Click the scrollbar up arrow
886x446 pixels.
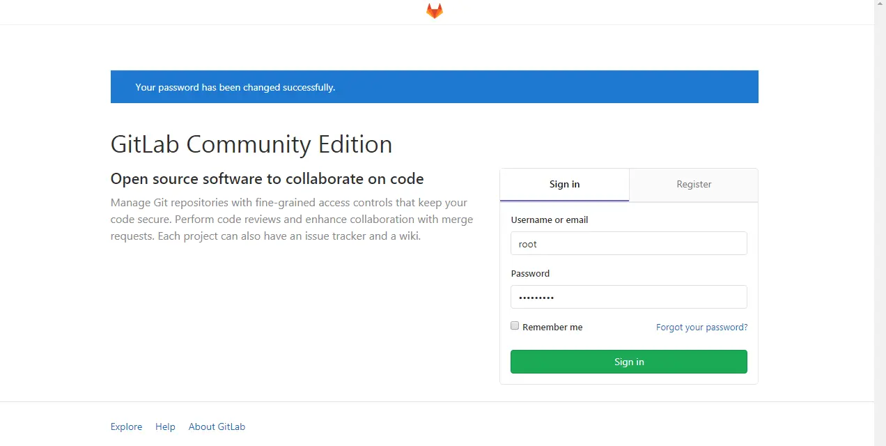[x=880, y=5]
